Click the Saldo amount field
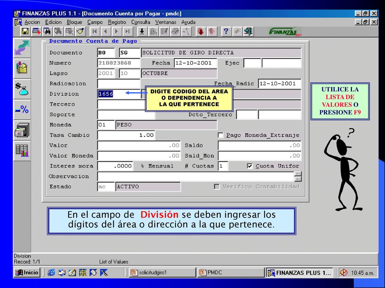Viewport: 385px width, 288px height. pos(259,145)
